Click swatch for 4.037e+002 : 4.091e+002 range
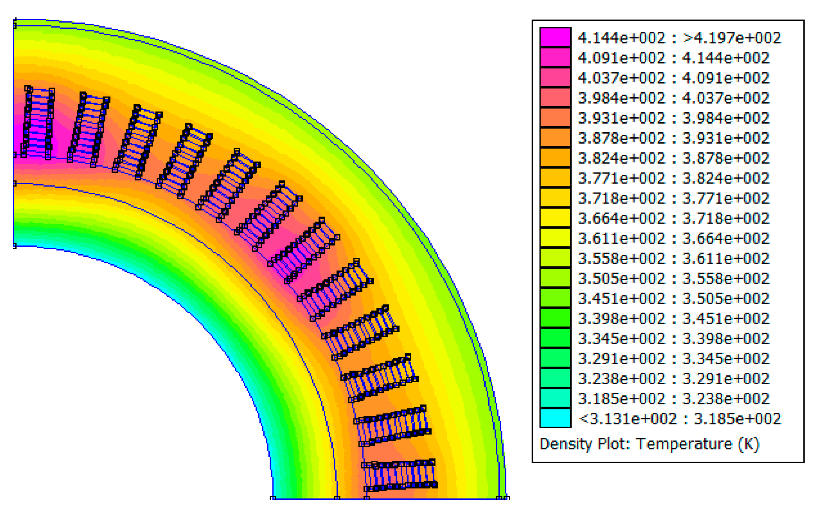 pyautogui.click(x=555, y=77)
